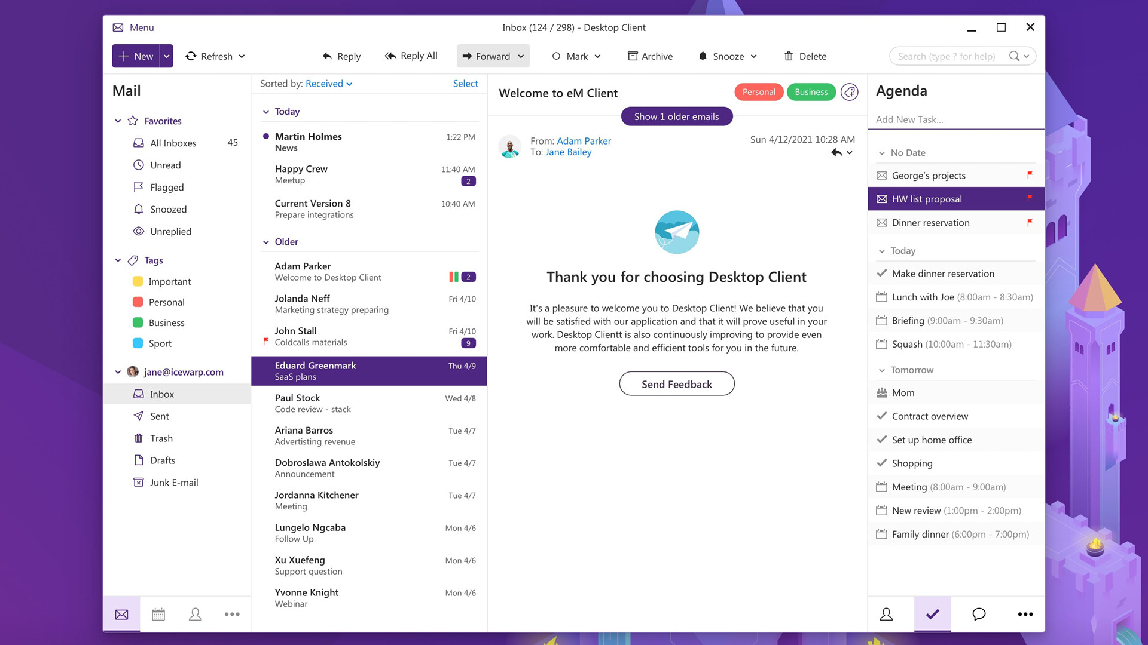This screenshot has width=1148, height=645.
Task: Collapse the Today email group
Action: 266,112
